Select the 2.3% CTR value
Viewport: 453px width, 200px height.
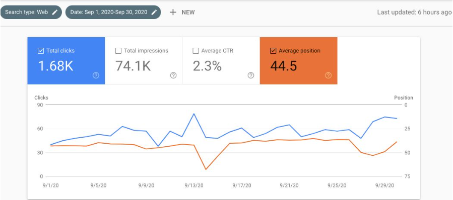click(x=207, y=66)
